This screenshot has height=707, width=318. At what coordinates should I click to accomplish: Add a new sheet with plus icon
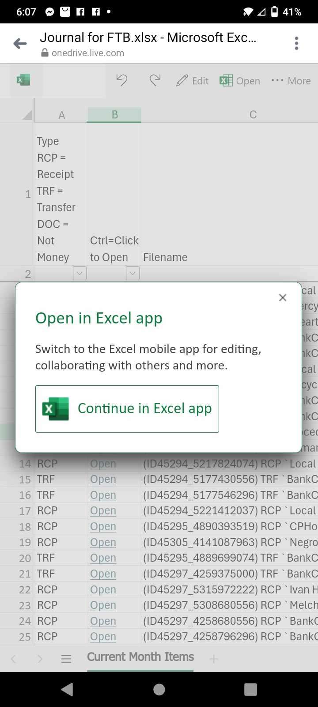(214, 659)
